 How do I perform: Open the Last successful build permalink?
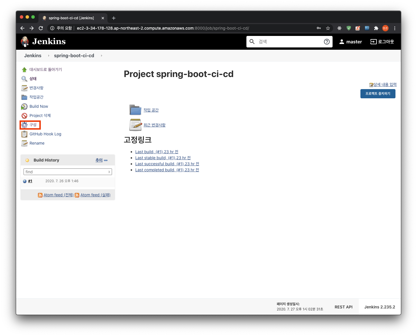tap(167, 164)
